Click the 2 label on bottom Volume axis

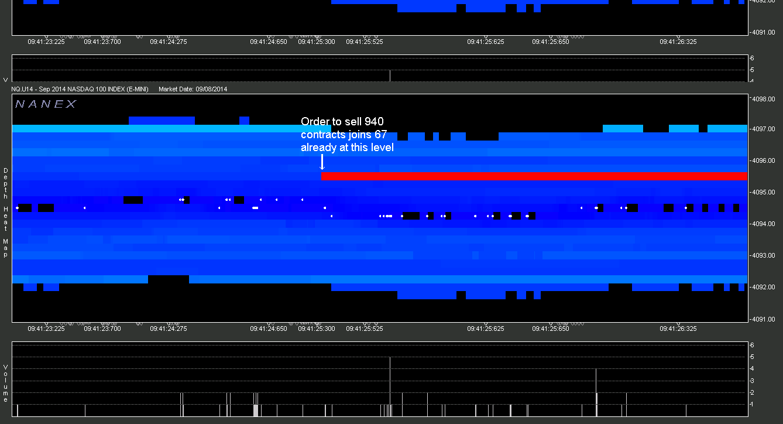pyautogui.click(x=752, y=392)
